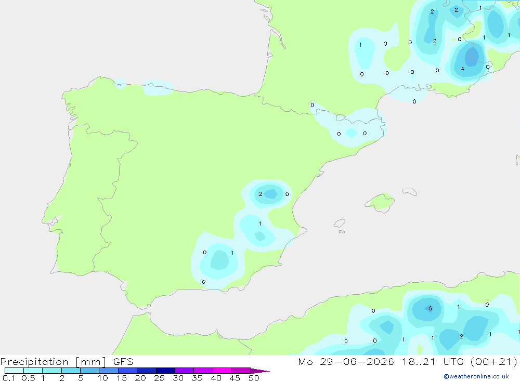Select the 25–30 mm navy legend swatch
The height and width of the screenshot is (381, 520).
pos(165,371)
